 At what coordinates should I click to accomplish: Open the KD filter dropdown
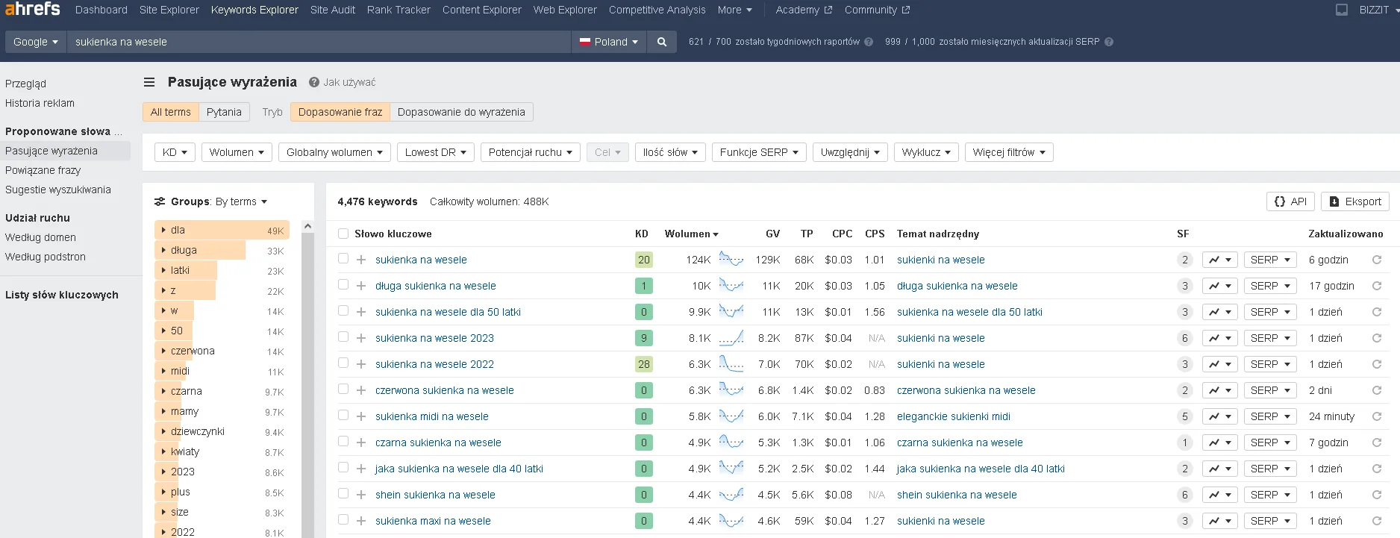coord(175,152)
